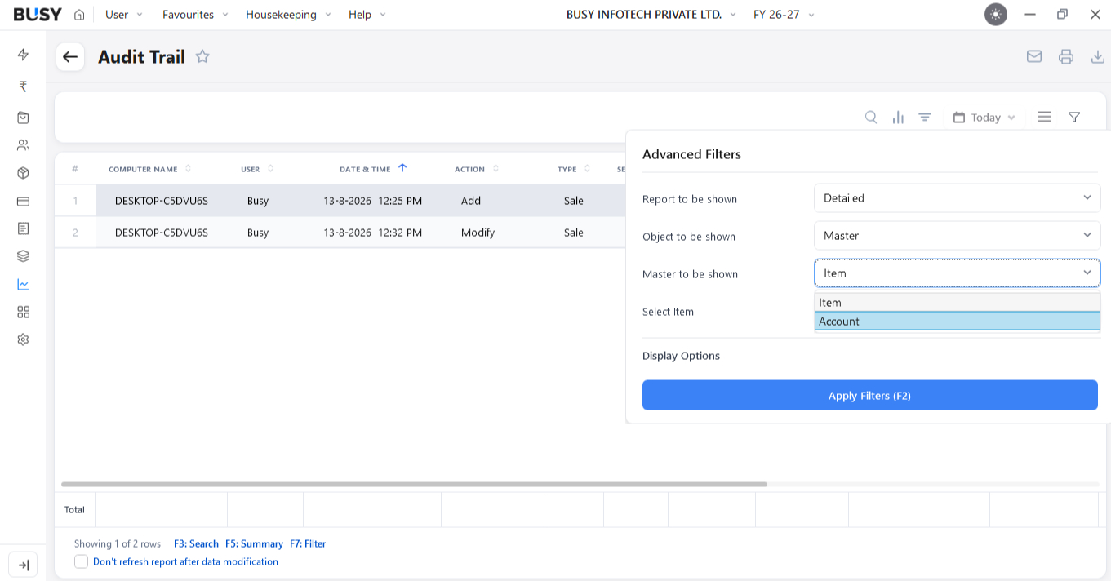Go back with the arrow button
1111x581 pixels.
[x=70, y=56]
